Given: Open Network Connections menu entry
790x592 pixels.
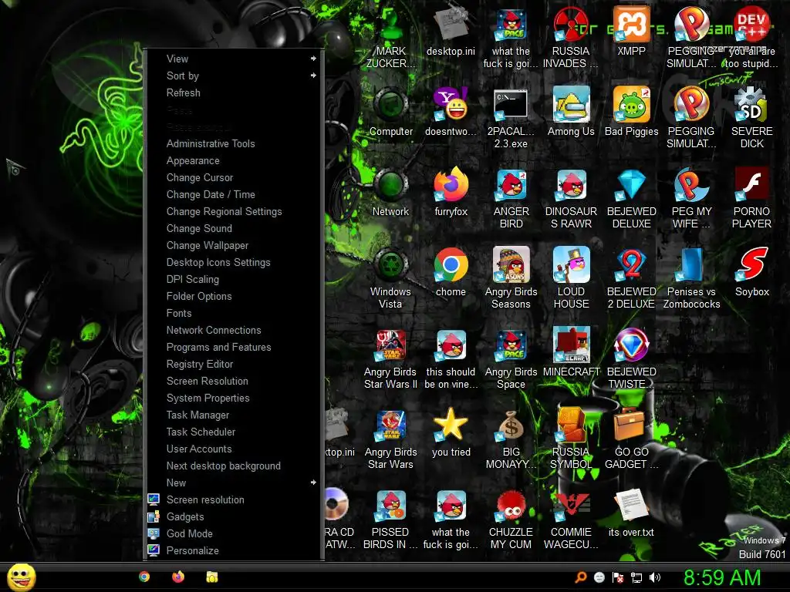Looking at the screenshot, I should click(234, 330).
